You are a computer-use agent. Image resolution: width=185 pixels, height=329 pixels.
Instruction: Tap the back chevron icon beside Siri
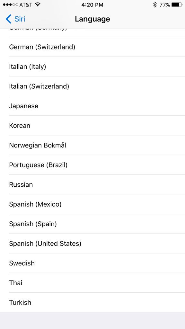8,19
